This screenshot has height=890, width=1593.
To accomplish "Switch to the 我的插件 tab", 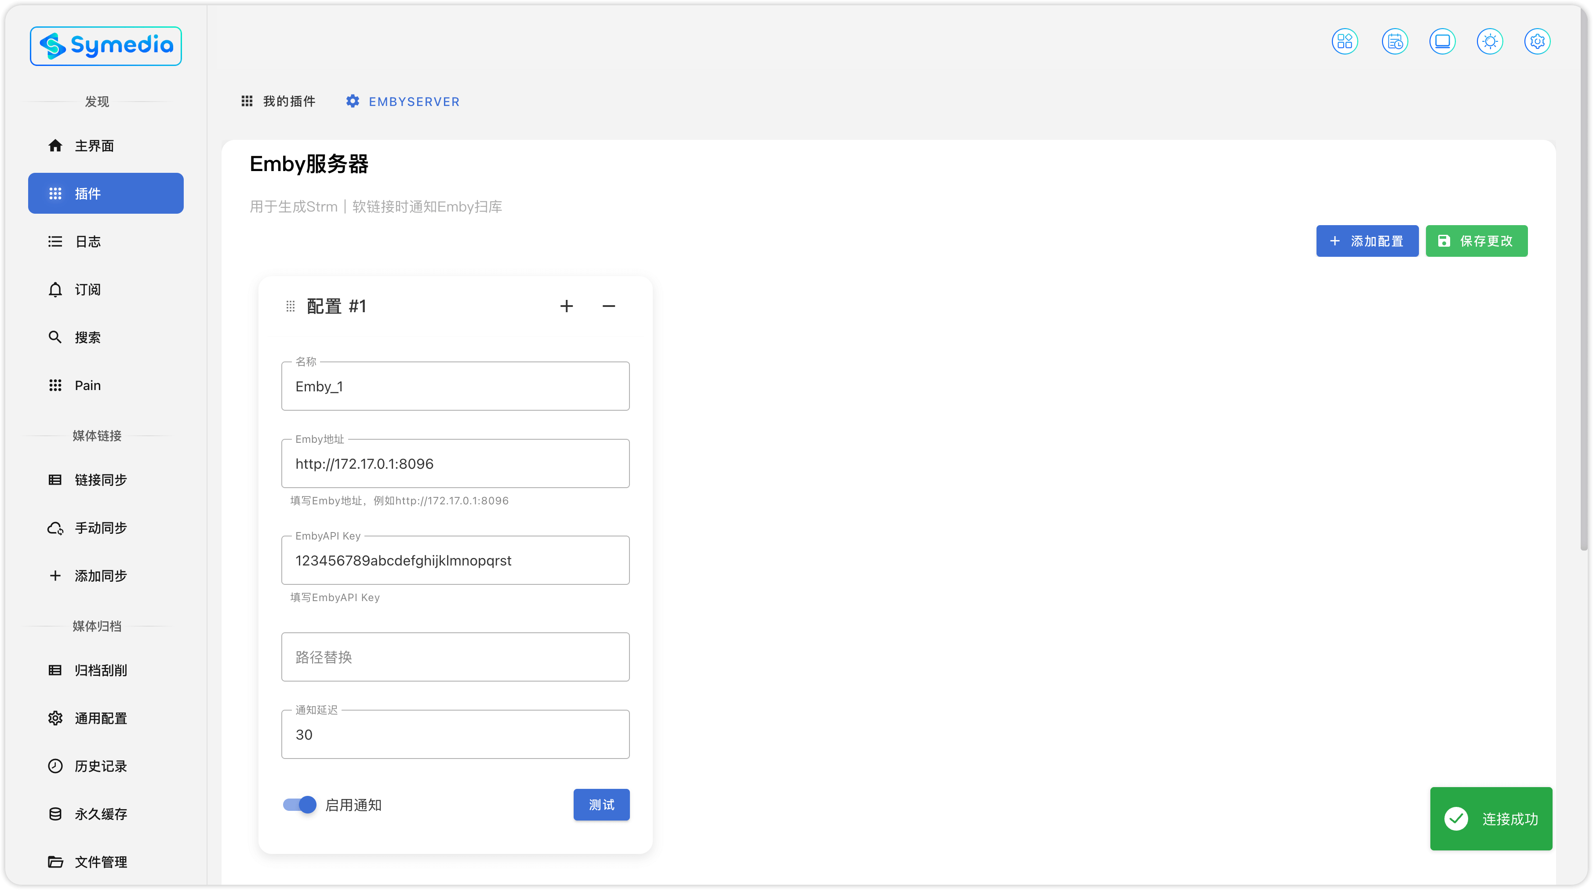I will coord(278,102).
